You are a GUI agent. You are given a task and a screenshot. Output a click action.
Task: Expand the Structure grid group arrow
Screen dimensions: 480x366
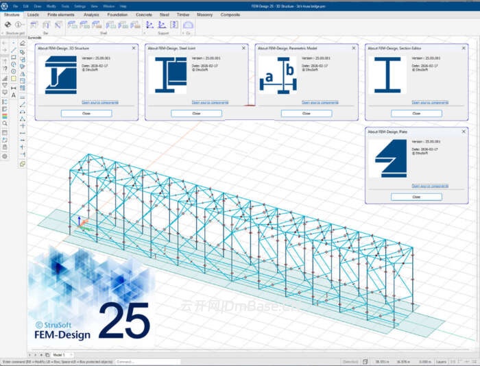click(3, 33)
